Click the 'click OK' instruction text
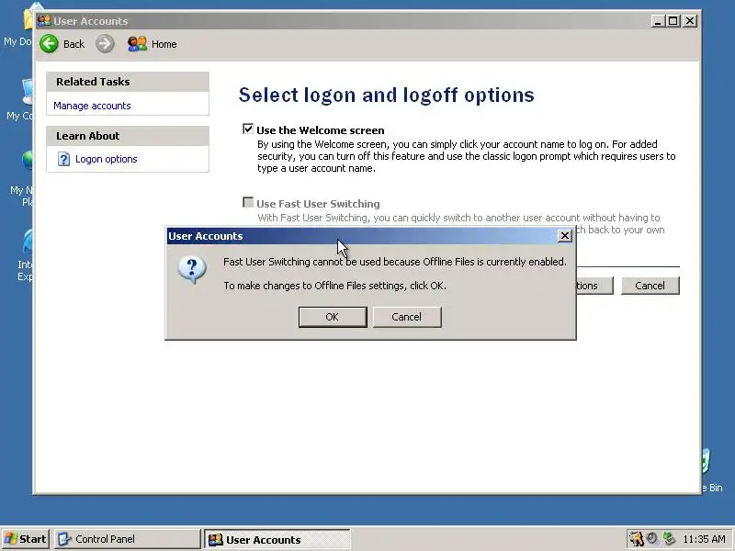This screenshot has width=735, height=551. coord(334,286)
